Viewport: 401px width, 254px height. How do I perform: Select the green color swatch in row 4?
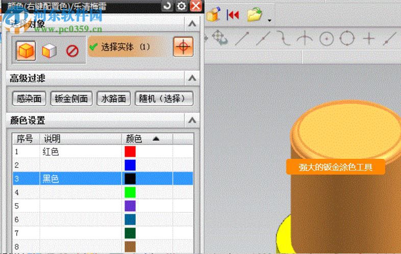(130, 192)
